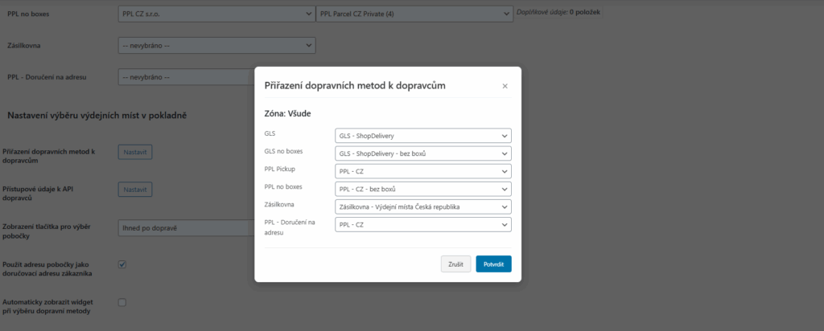Image resolution: width=824 pixels, height=331 pixels.
Task: Open background PPL - Doručení na adresu dropdown
Action: (x=187, y=77)
